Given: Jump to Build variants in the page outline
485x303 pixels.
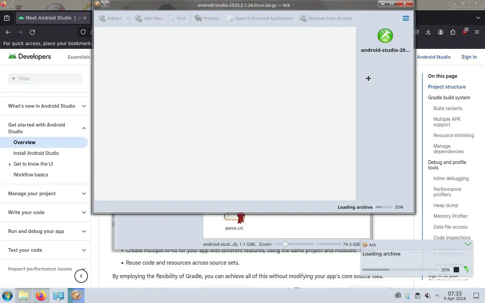Looking at the screenshot, I should tap(448, 108).
